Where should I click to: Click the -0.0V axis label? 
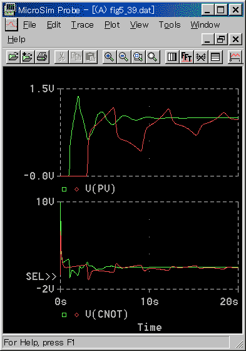point(39,176)
